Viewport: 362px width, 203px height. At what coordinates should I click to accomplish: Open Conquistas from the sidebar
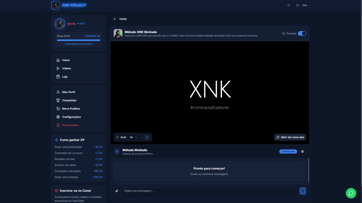(x=69, y=100)
